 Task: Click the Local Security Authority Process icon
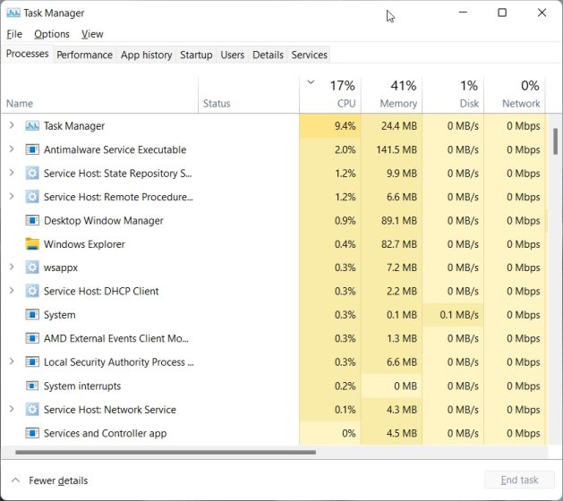pyautogui.click(x=32, y=362)
